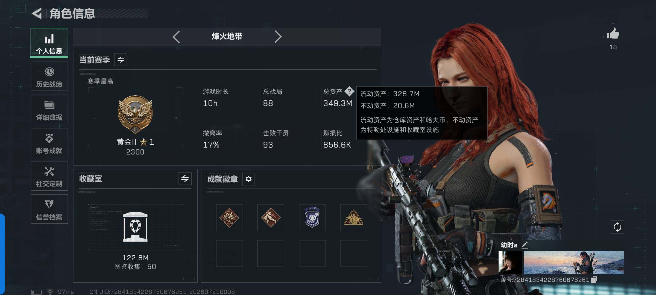656x295 pixels.
Task: Switch to next game mode with right chevron
Action: click(278, 37)
